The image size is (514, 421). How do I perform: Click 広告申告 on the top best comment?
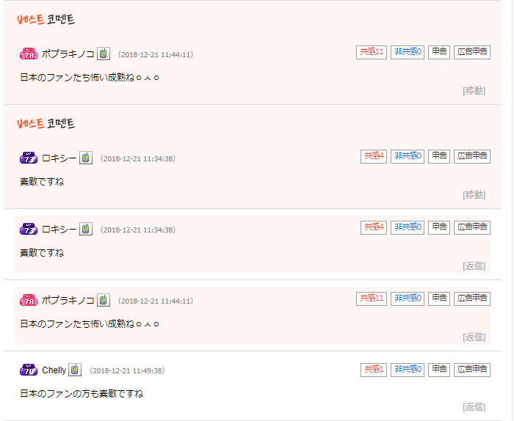(x=472, y=52)
